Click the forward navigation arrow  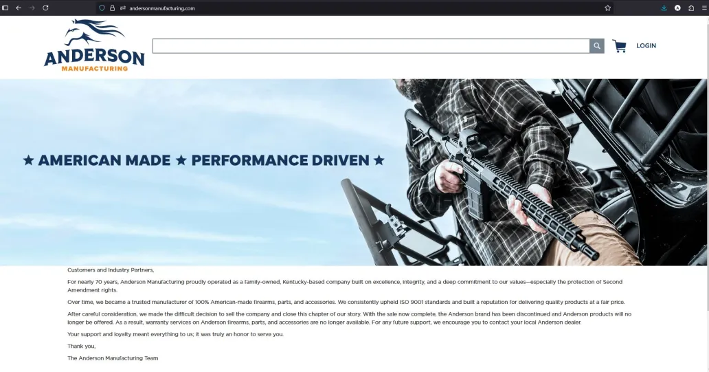(32, 8)
